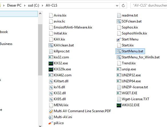Image resolution: width=167 pixels, height=127 pixels.
Task: Select the KX32.dll library icon
Action: click(x=51, y=93)
